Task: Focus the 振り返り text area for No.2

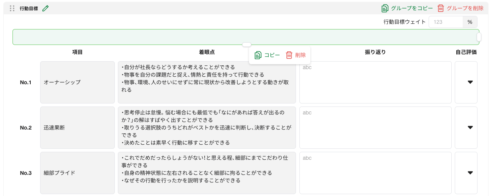Action: (x=375, y=128)
